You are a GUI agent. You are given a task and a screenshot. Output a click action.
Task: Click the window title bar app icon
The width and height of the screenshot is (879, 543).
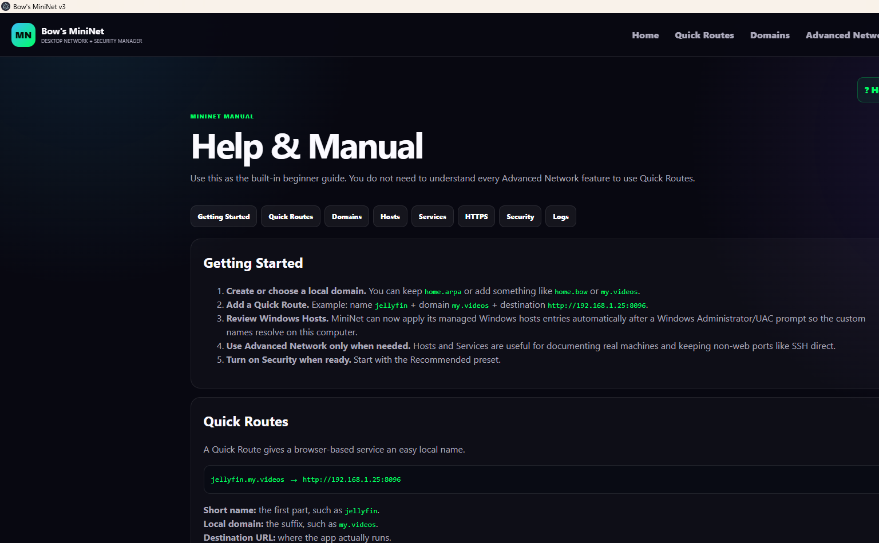point(6,6)
